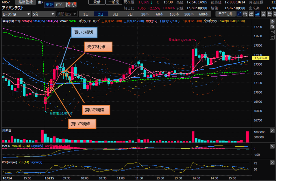Click the save document icon in toolbar

pyautogui.click(x=263, y=14)
